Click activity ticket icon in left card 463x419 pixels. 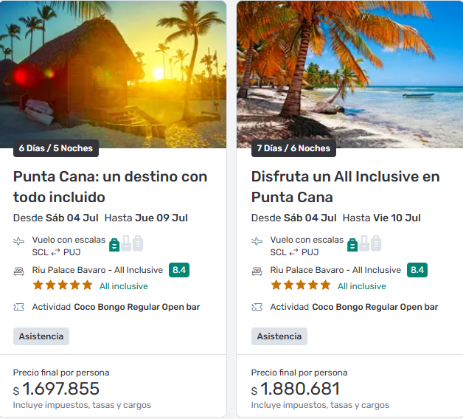(19, 307)
